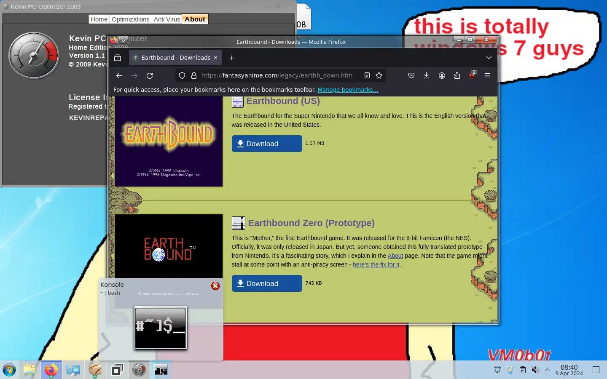This screenshot has width=607, height=379.
Task: Go forward in Firefox with the forward arrow
Action: pos(134,75)
